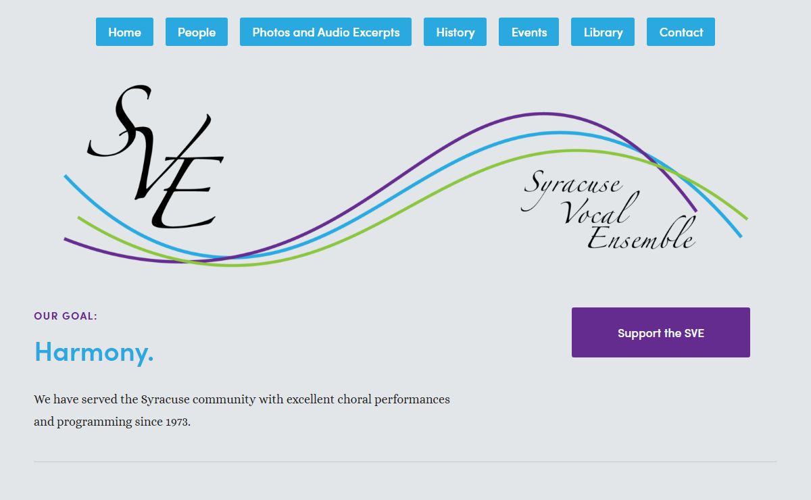Click the Support the SVE button
The height and width of the screenshot is (500, 811).
(661, 332)
